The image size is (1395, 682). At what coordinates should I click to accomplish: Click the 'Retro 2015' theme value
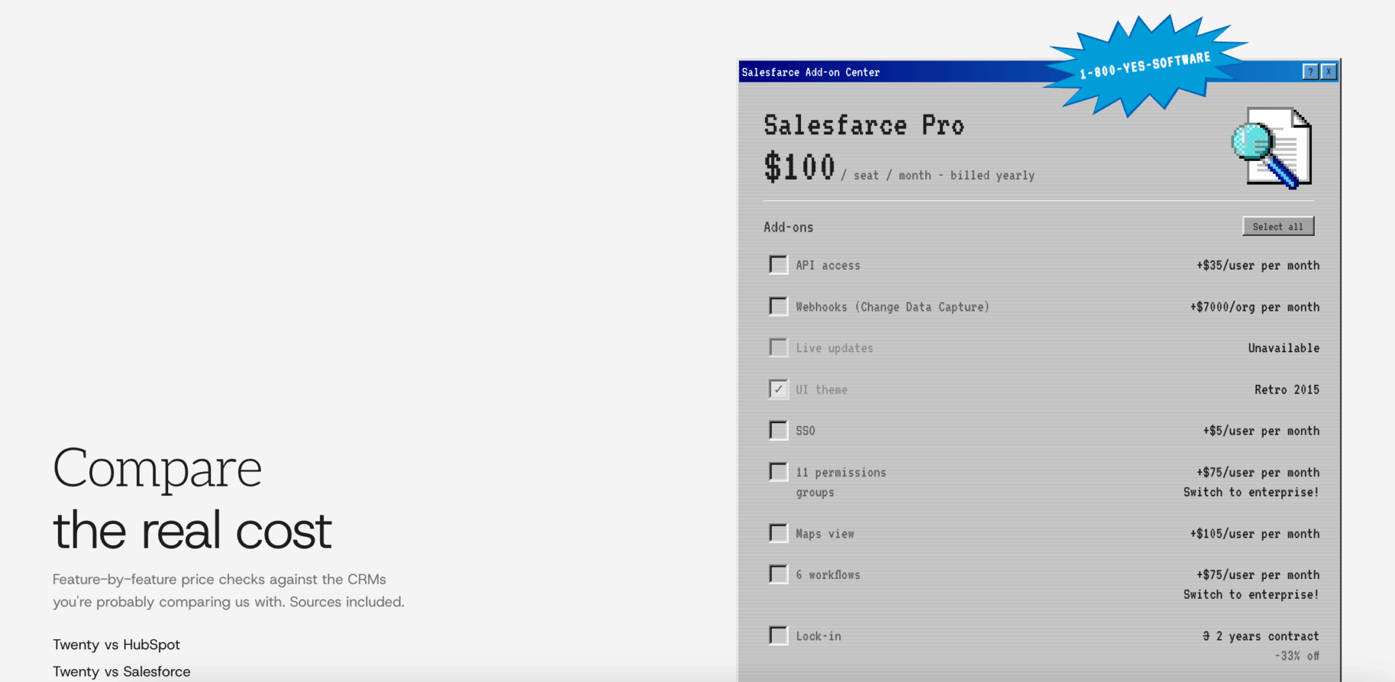[1287, 390]
